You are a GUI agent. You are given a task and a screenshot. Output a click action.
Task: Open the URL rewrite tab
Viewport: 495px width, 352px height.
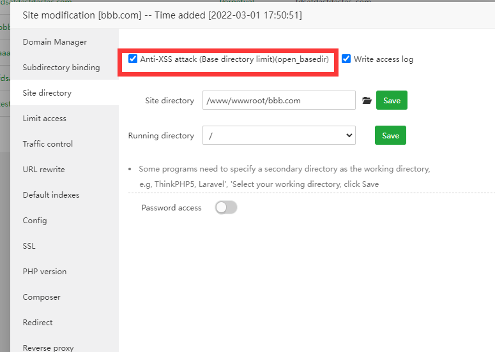(x=43, y=170)
